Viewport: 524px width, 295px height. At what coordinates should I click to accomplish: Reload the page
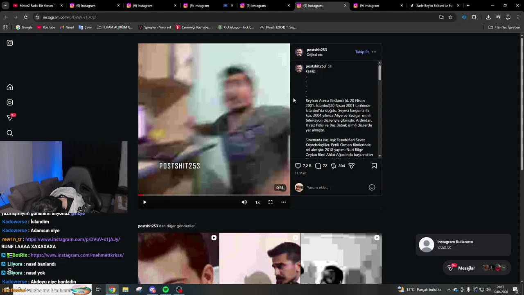(x=25, y=17)
